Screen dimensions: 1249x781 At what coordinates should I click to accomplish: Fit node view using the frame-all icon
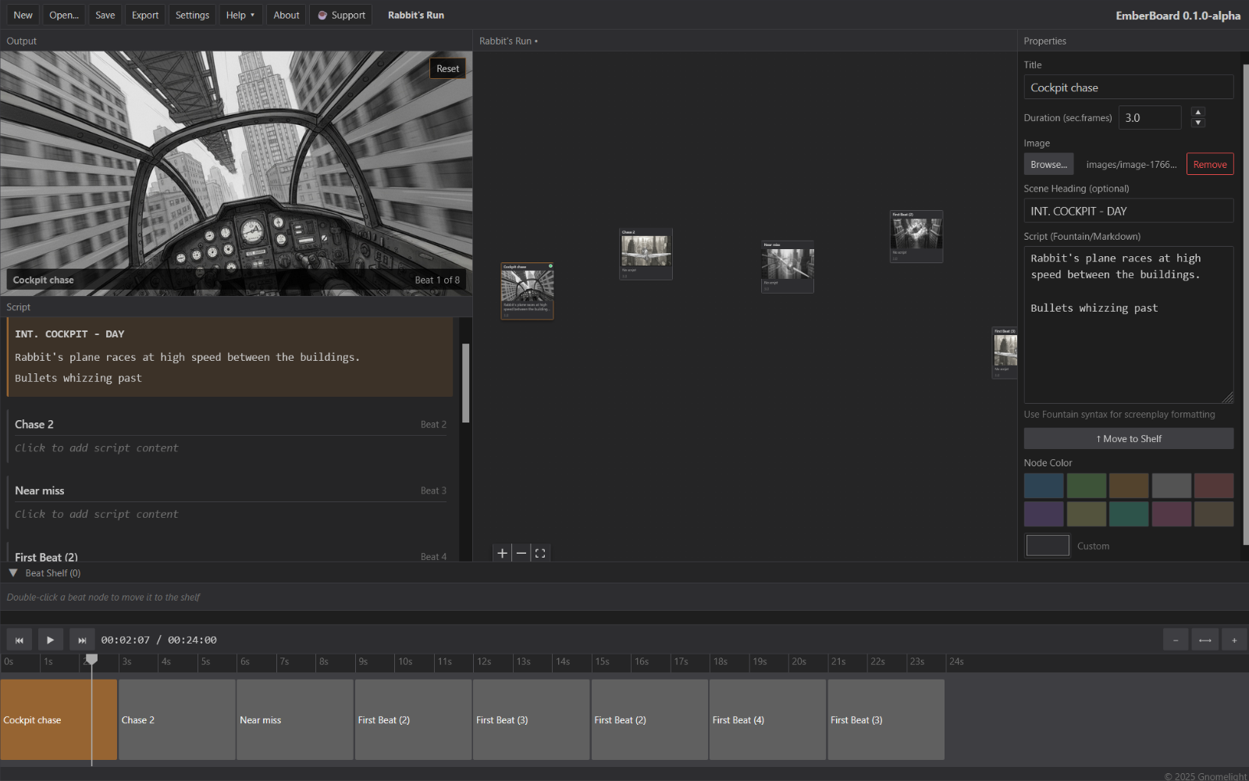pos(540,553)
